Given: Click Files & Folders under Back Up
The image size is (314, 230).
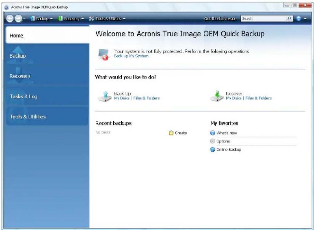Looking at the screenshot, I should click(146, 98).
